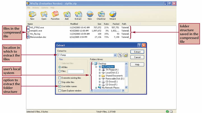
Task: Click the Add files toolbar icon
Action: [67, 14]
